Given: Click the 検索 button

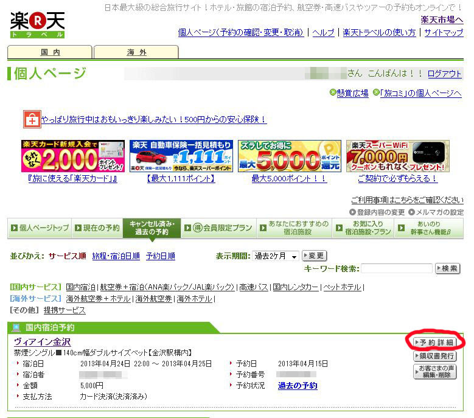Looking at the screenshot, I should point(447,268).
